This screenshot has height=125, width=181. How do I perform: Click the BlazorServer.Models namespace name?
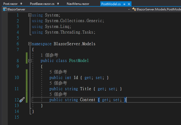74,44
